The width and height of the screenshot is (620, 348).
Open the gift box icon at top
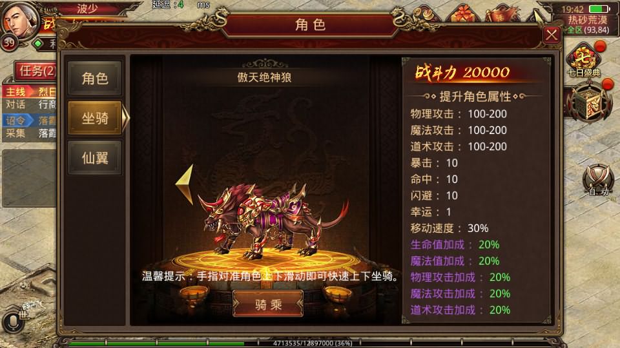point(462,14)
